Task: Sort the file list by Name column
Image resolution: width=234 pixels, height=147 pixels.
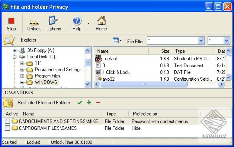Action: [x=121, y=51]
